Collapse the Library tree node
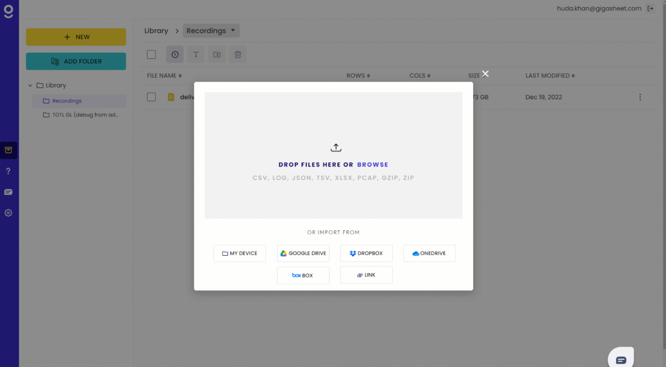 pos(30,86)
